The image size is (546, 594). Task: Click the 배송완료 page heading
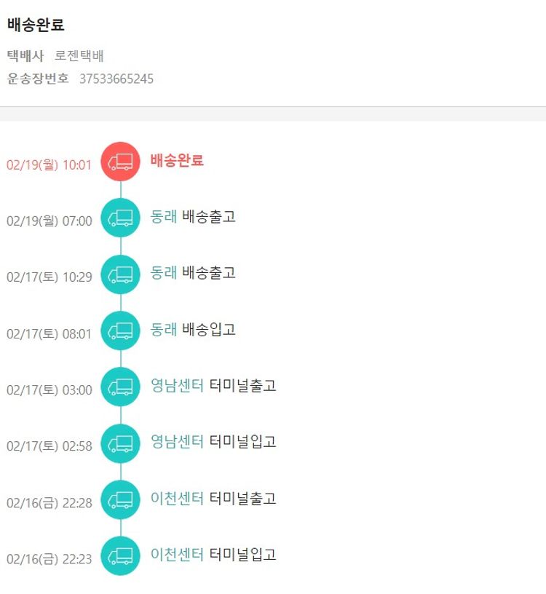pos(36,25)
